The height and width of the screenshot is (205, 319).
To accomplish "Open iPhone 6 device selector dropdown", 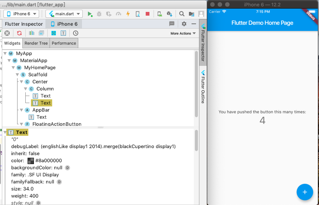I will click(21, 14).
